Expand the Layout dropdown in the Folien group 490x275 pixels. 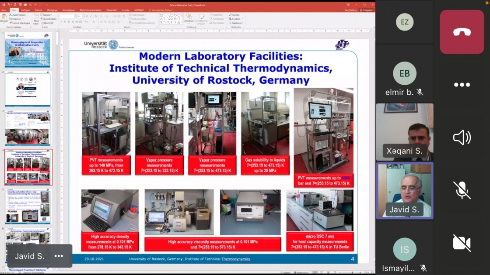click(47, 15)
